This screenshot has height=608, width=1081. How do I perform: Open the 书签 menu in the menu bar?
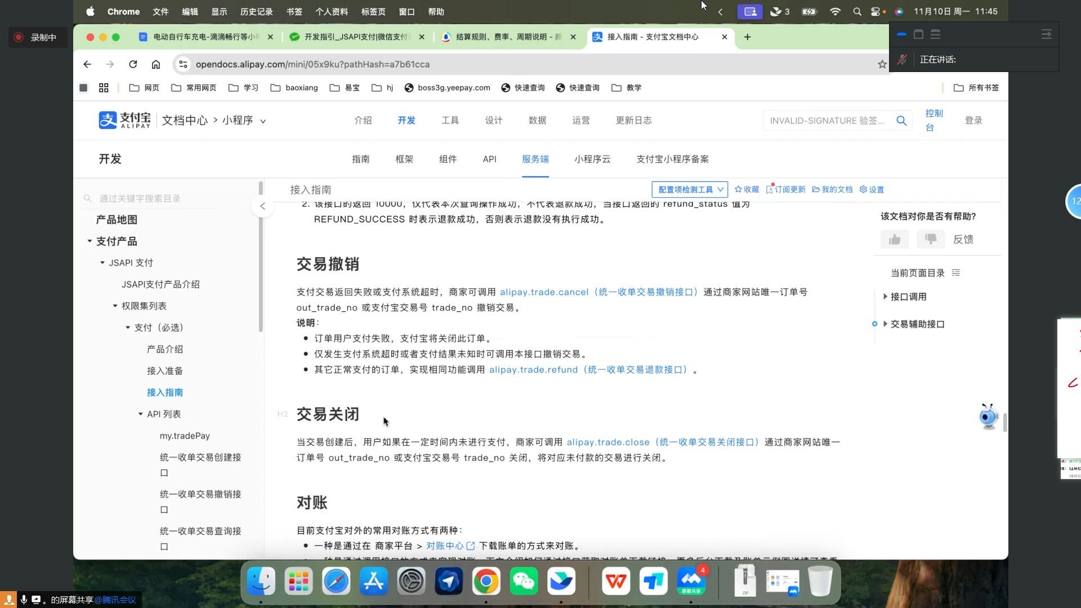pyautogui.click(x=294, y=11)
